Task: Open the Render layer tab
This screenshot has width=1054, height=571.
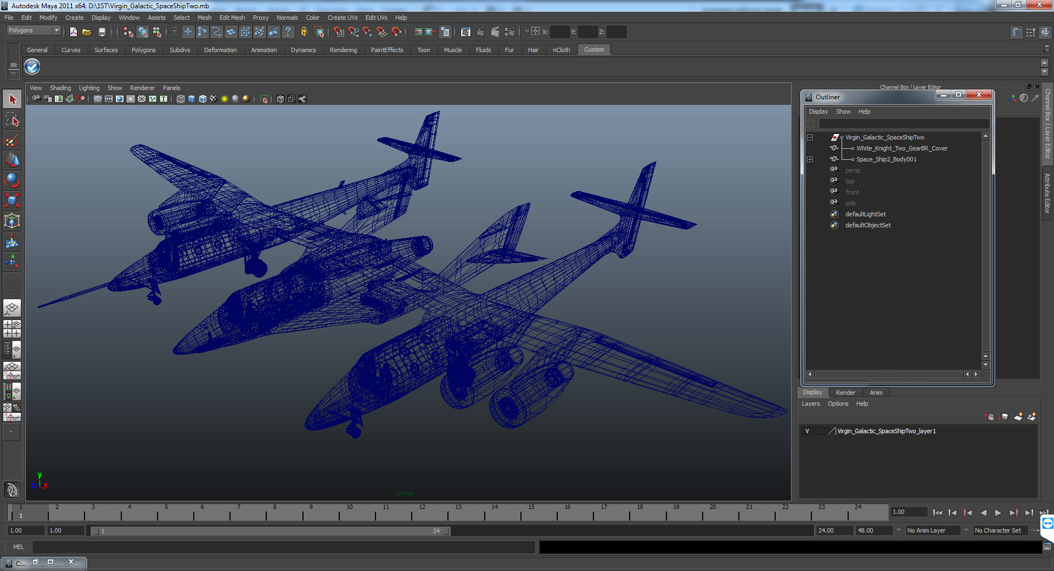Action: 845,393
